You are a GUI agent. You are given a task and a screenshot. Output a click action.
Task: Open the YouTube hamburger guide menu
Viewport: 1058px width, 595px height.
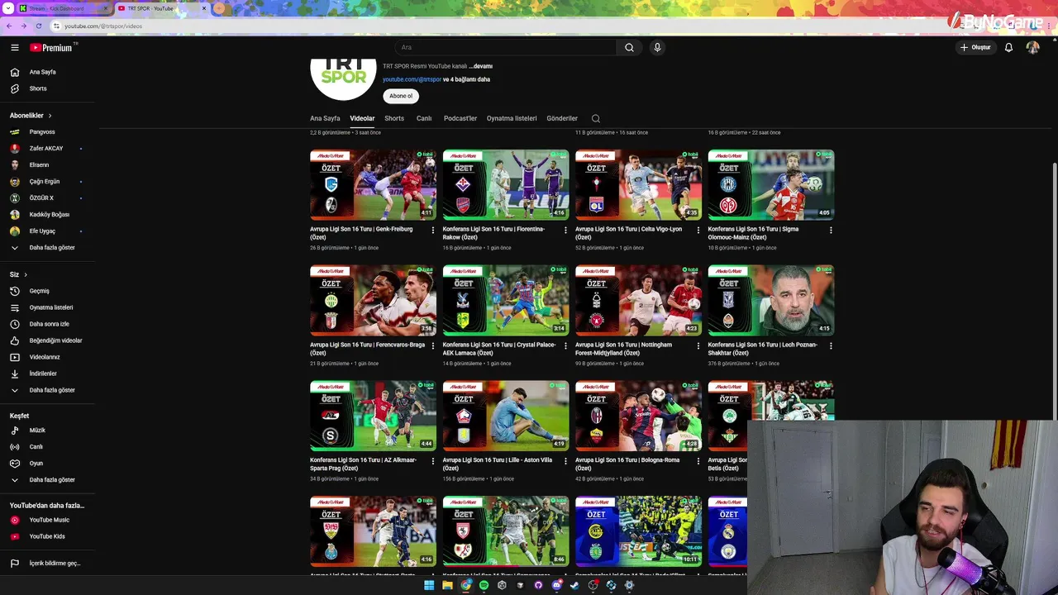click(15, 48)
